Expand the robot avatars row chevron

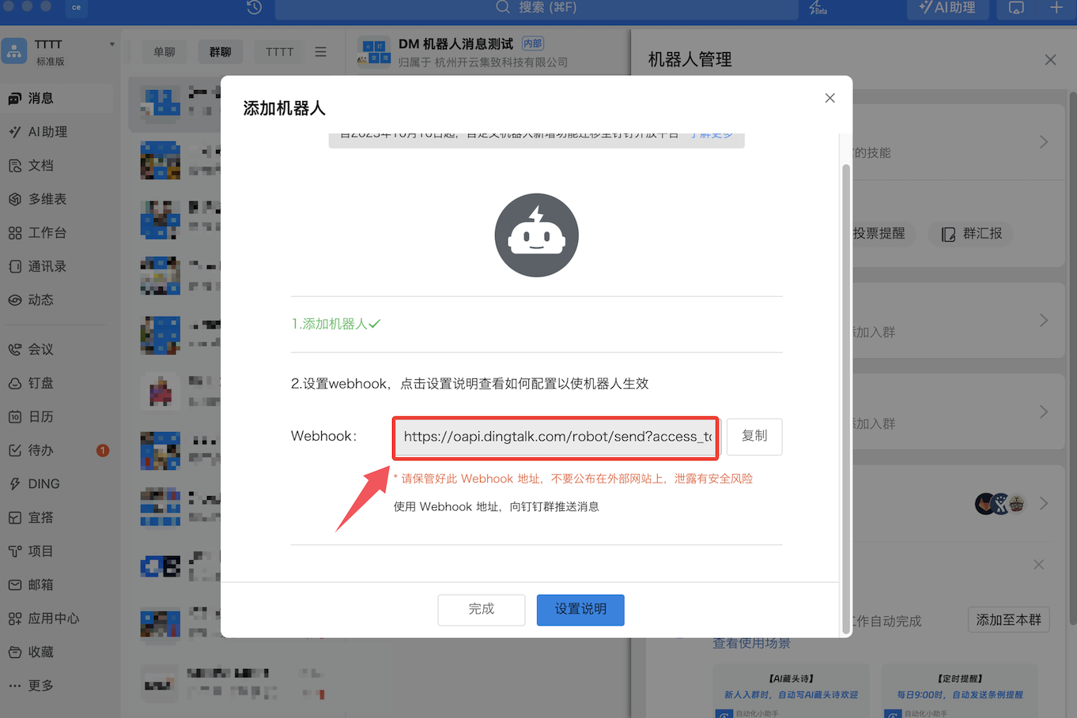(x=1044, y=503)
